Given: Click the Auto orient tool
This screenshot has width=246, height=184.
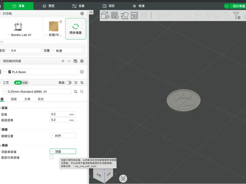Looking at the screenshot, I should (125, 16).
